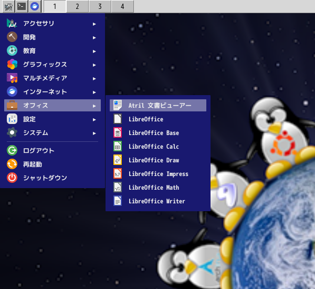The height and width of the screenshot is (289, 315).
Task: Switch to workspace 4
Action: tap(122, 6)
